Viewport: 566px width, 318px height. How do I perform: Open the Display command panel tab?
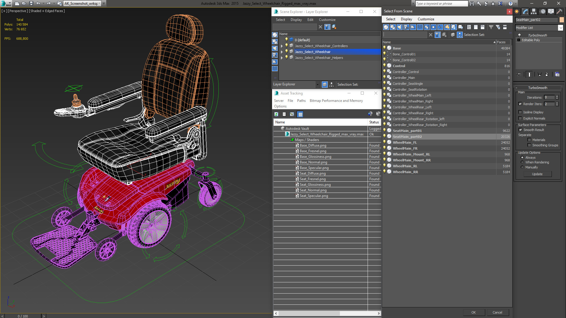point(551,11)
